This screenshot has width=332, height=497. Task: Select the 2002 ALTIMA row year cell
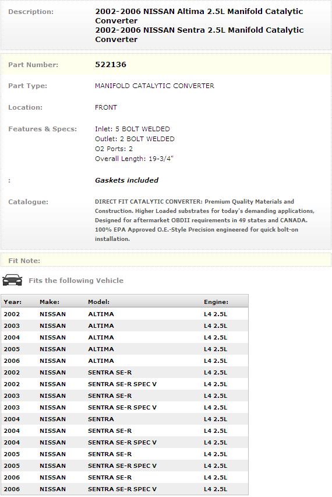(x=12, y=314)
